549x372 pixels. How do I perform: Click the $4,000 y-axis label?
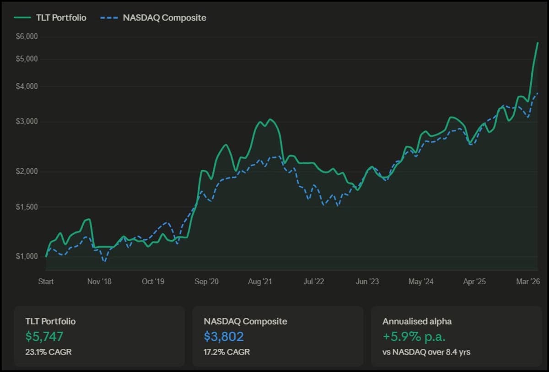point(28,86)
